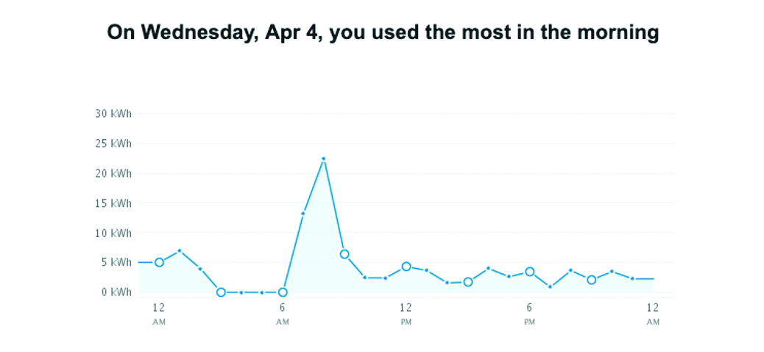Click the circle marker above 6 PM label
The height and width of the screenshot is (352, 764).
tap(529, 272)
